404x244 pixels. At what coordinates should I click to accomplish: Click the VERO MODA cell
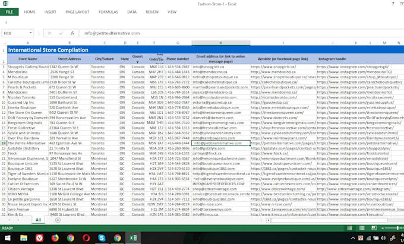[28, 194]
